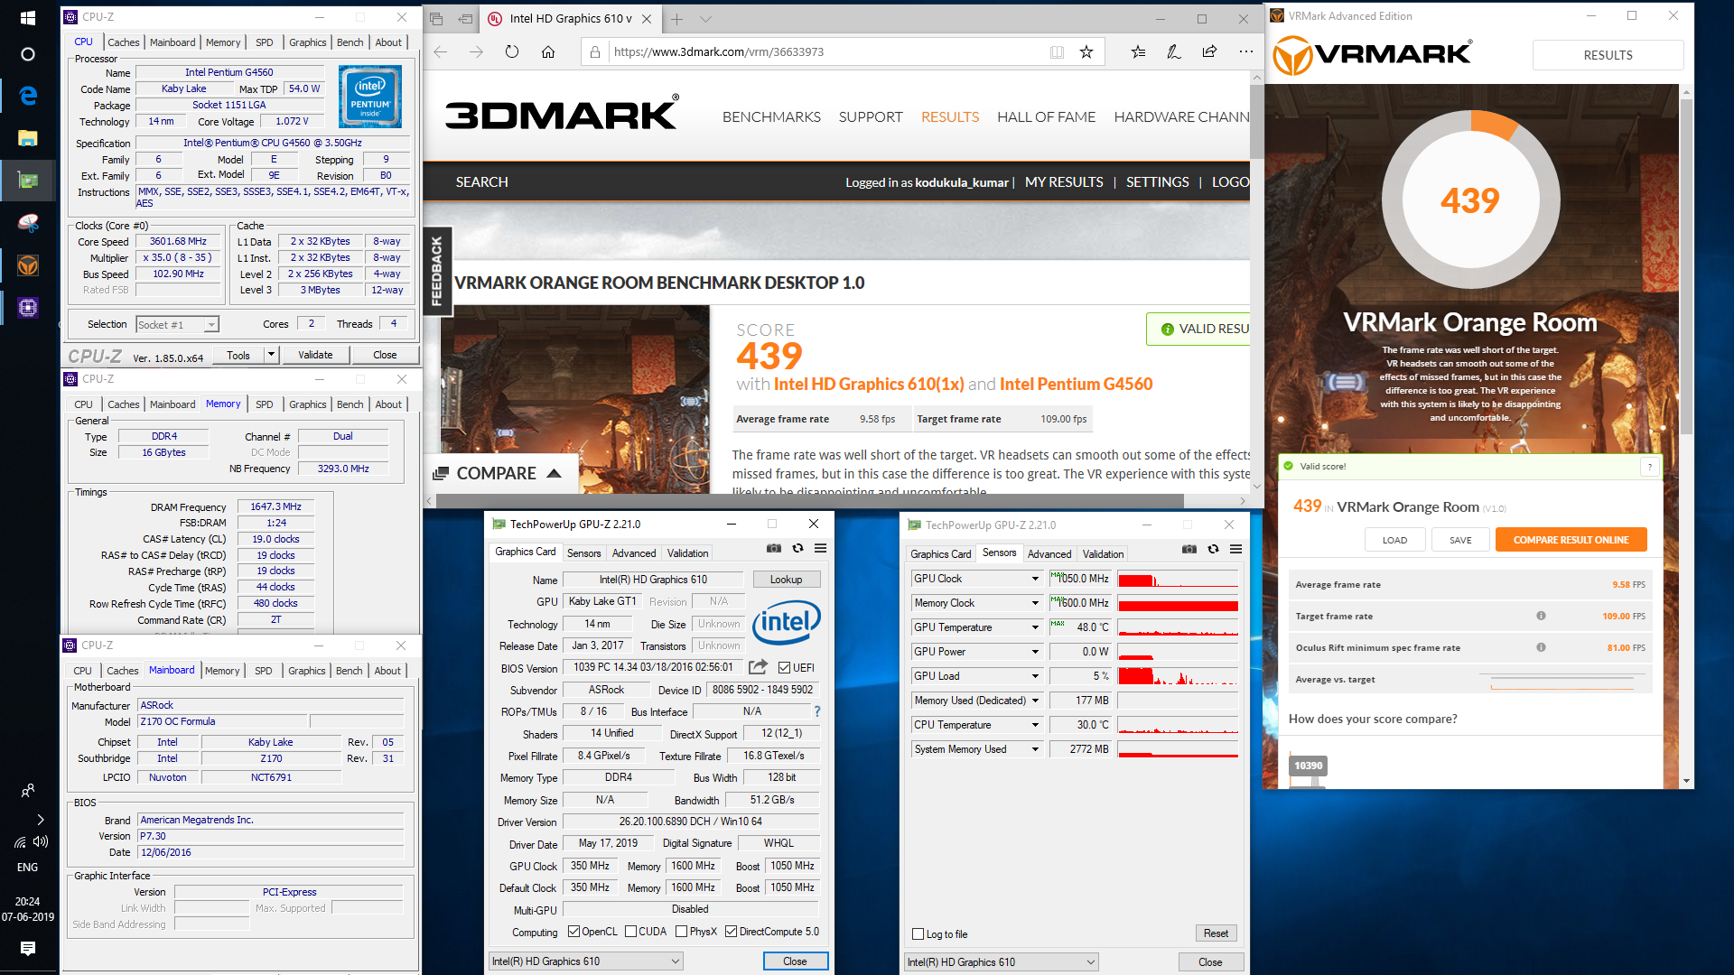Open GPU selector dropdown in GPU-Z Graphics Card window
Viewport: 1734px width, 975px height.
585,961
